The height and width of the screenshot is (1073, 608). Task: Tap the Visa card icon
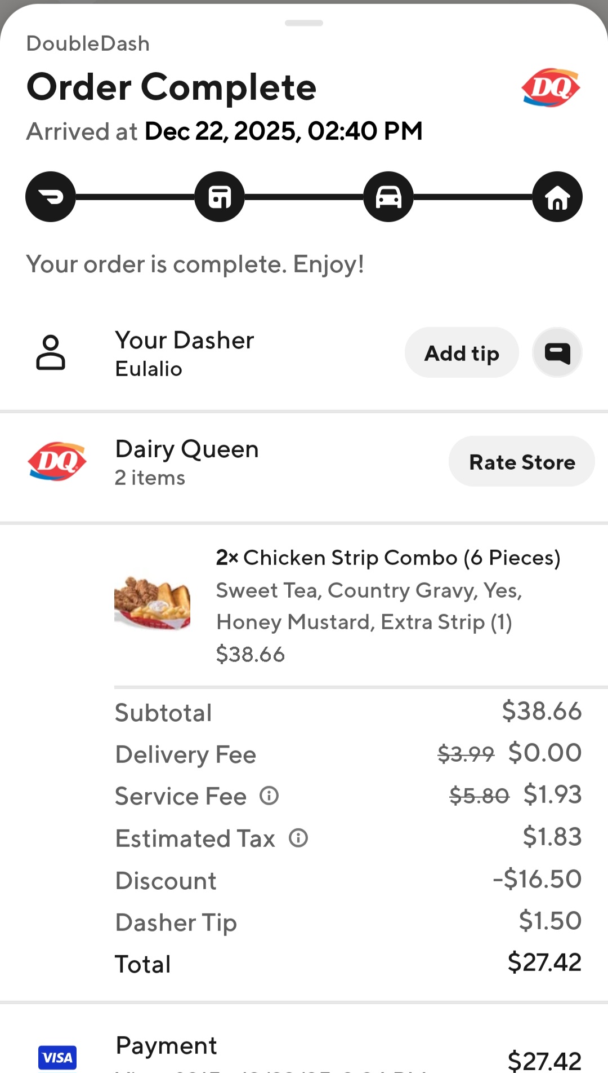point(57,1057)
